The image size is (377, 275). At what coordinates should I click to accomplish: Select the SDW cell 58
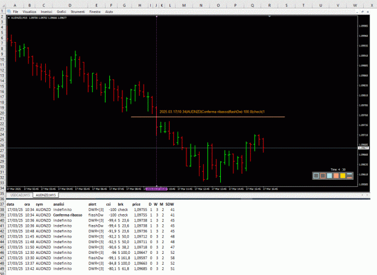(173, 258)
